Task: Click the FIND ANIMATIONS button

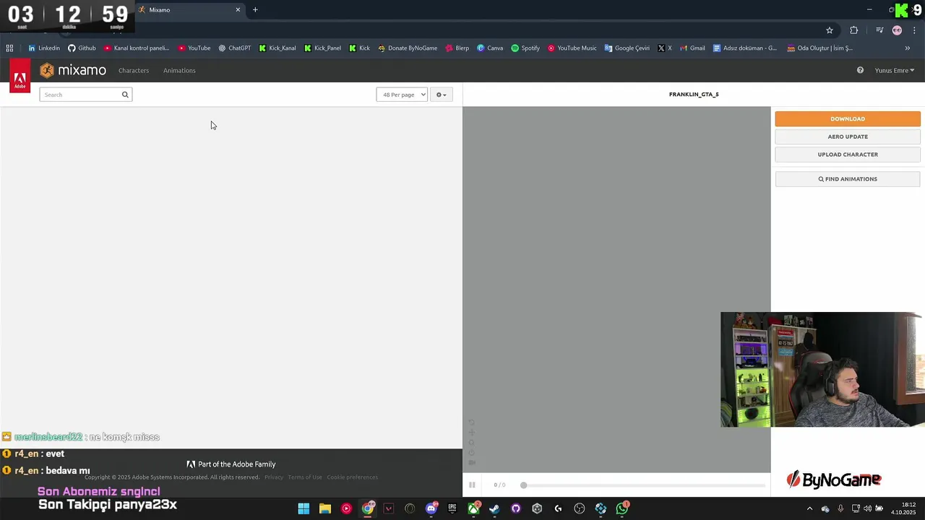Action: [848, 179]
